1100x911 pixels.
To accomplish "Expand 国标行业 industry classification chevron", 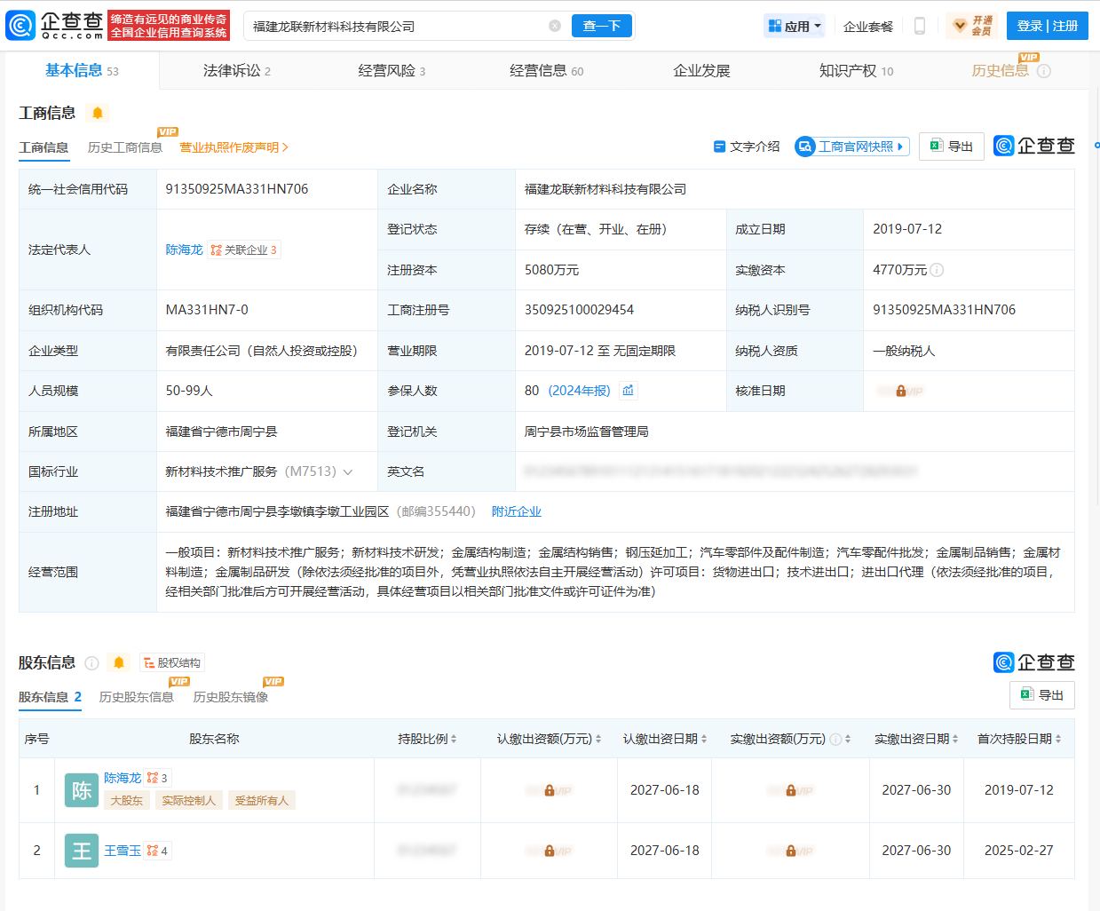I will 348,472.
